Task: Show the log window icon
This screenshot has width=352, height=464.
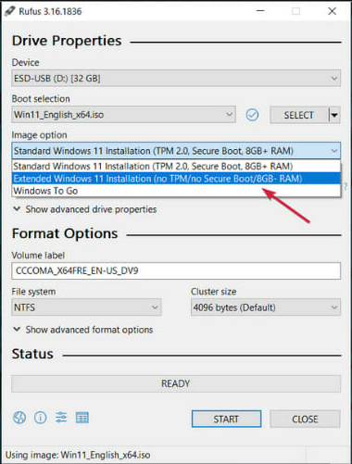Action: 82,418
